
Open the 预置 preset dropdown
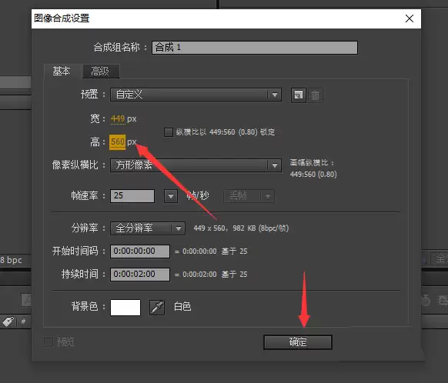click(196, 95)
